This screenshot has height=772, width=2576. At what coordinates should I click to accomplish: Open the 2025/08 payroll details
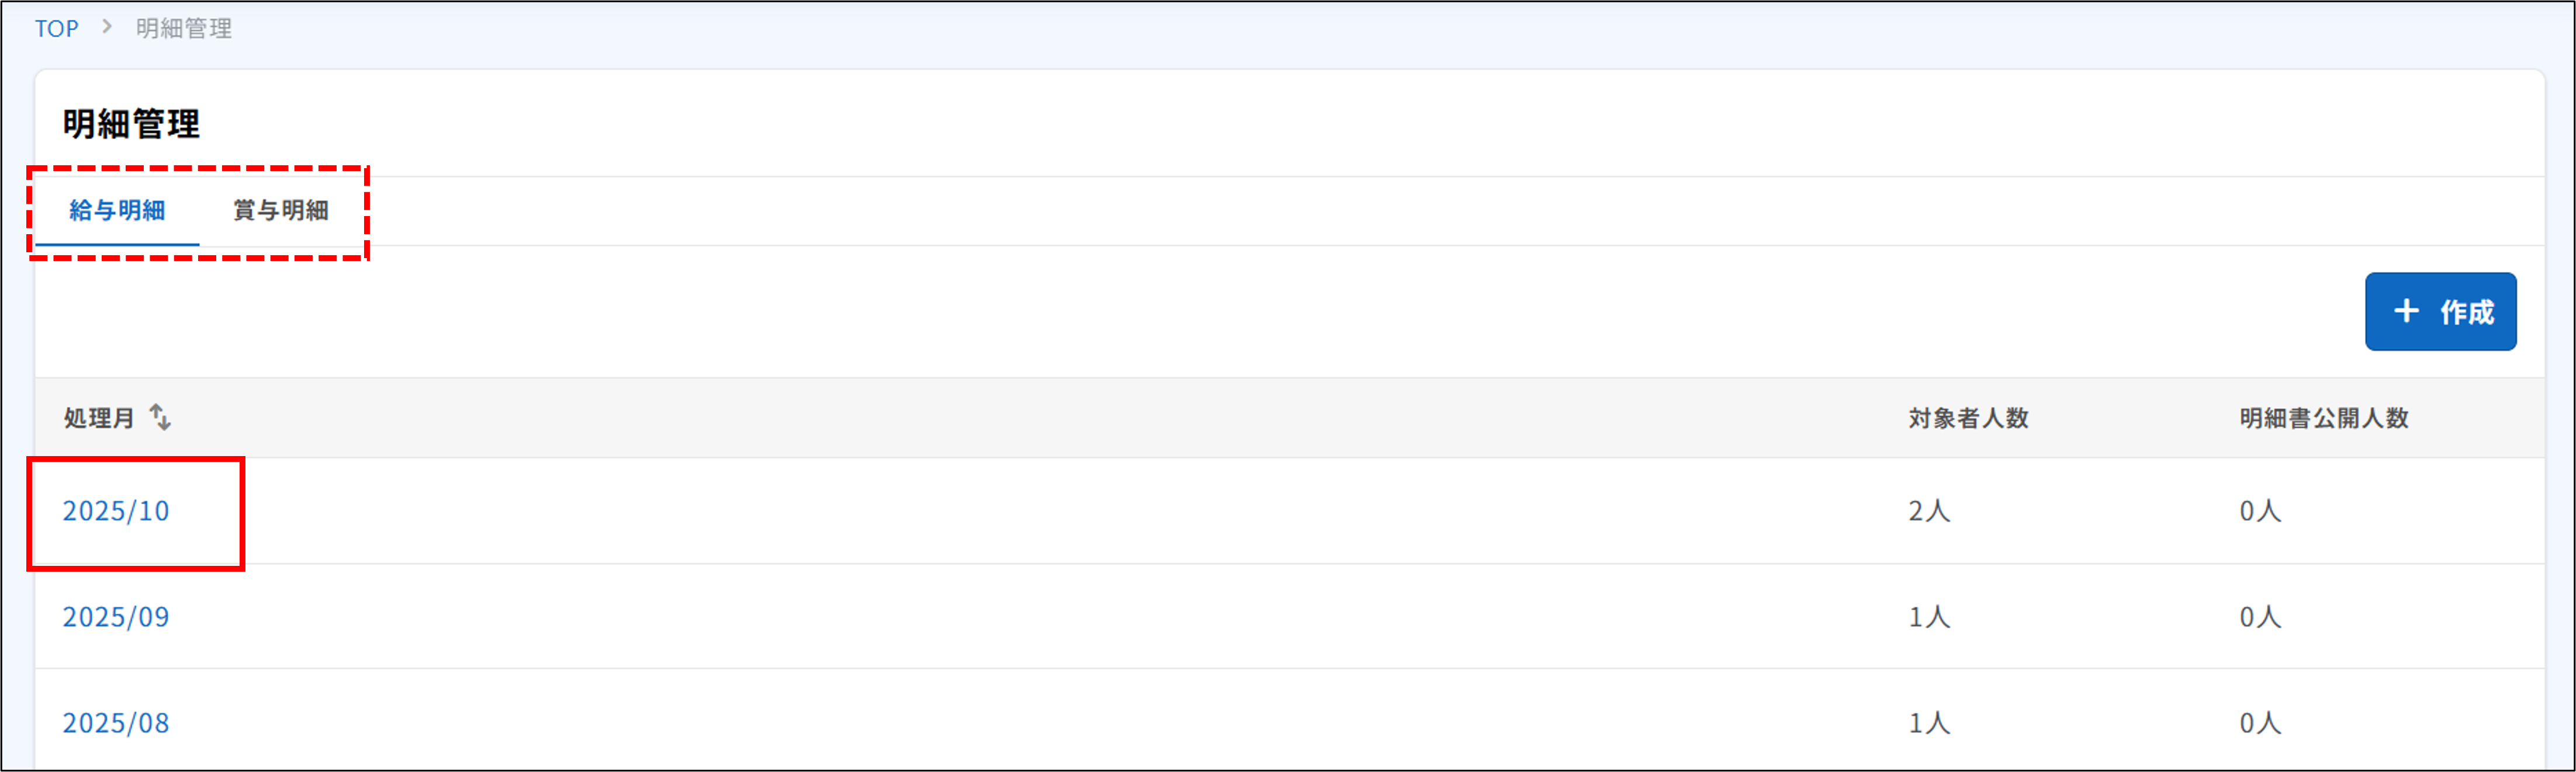tap(116, 722)
